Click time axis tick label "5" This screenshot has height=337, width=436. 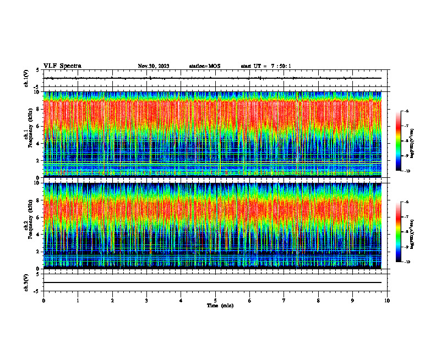(215, 301)
